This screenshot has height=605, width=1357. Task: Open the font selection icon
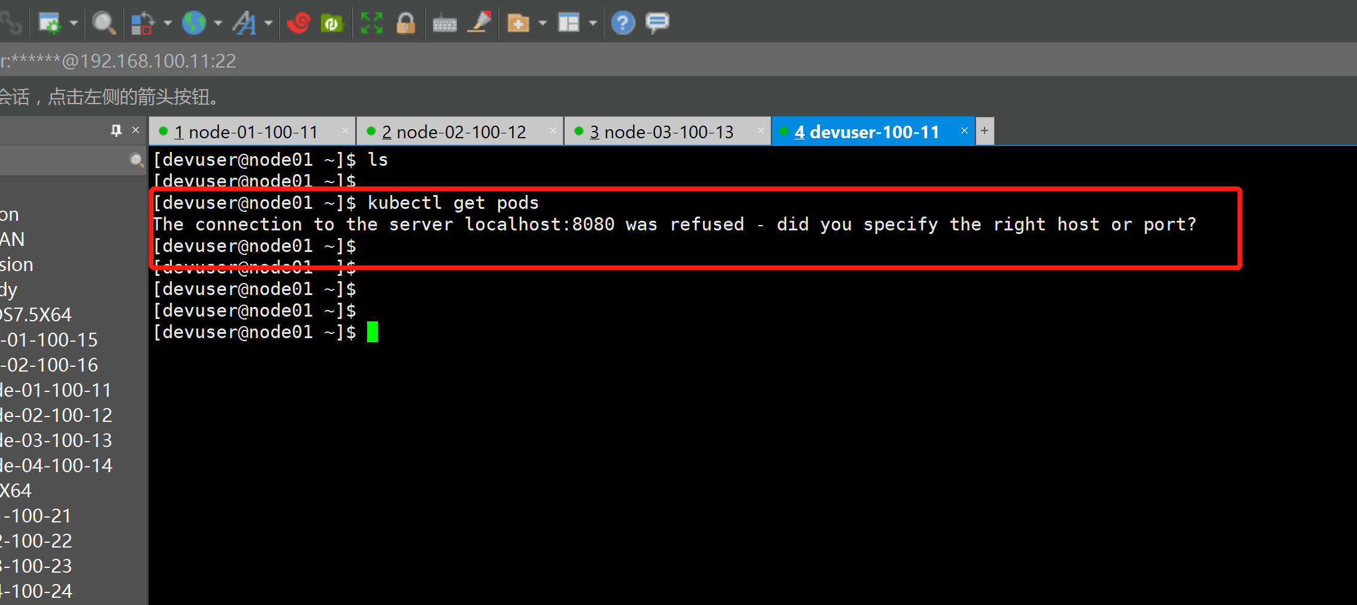[x=244, y=23]
